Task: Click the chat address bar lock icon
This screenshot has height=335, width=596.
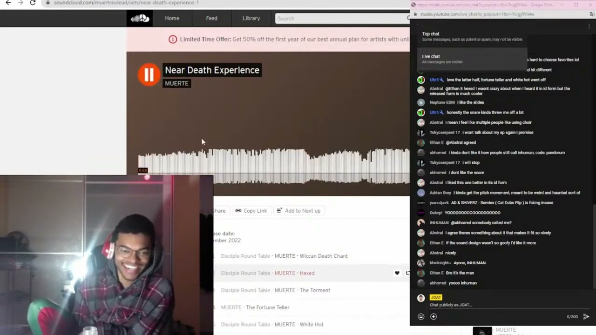Action: coord(416,14)
